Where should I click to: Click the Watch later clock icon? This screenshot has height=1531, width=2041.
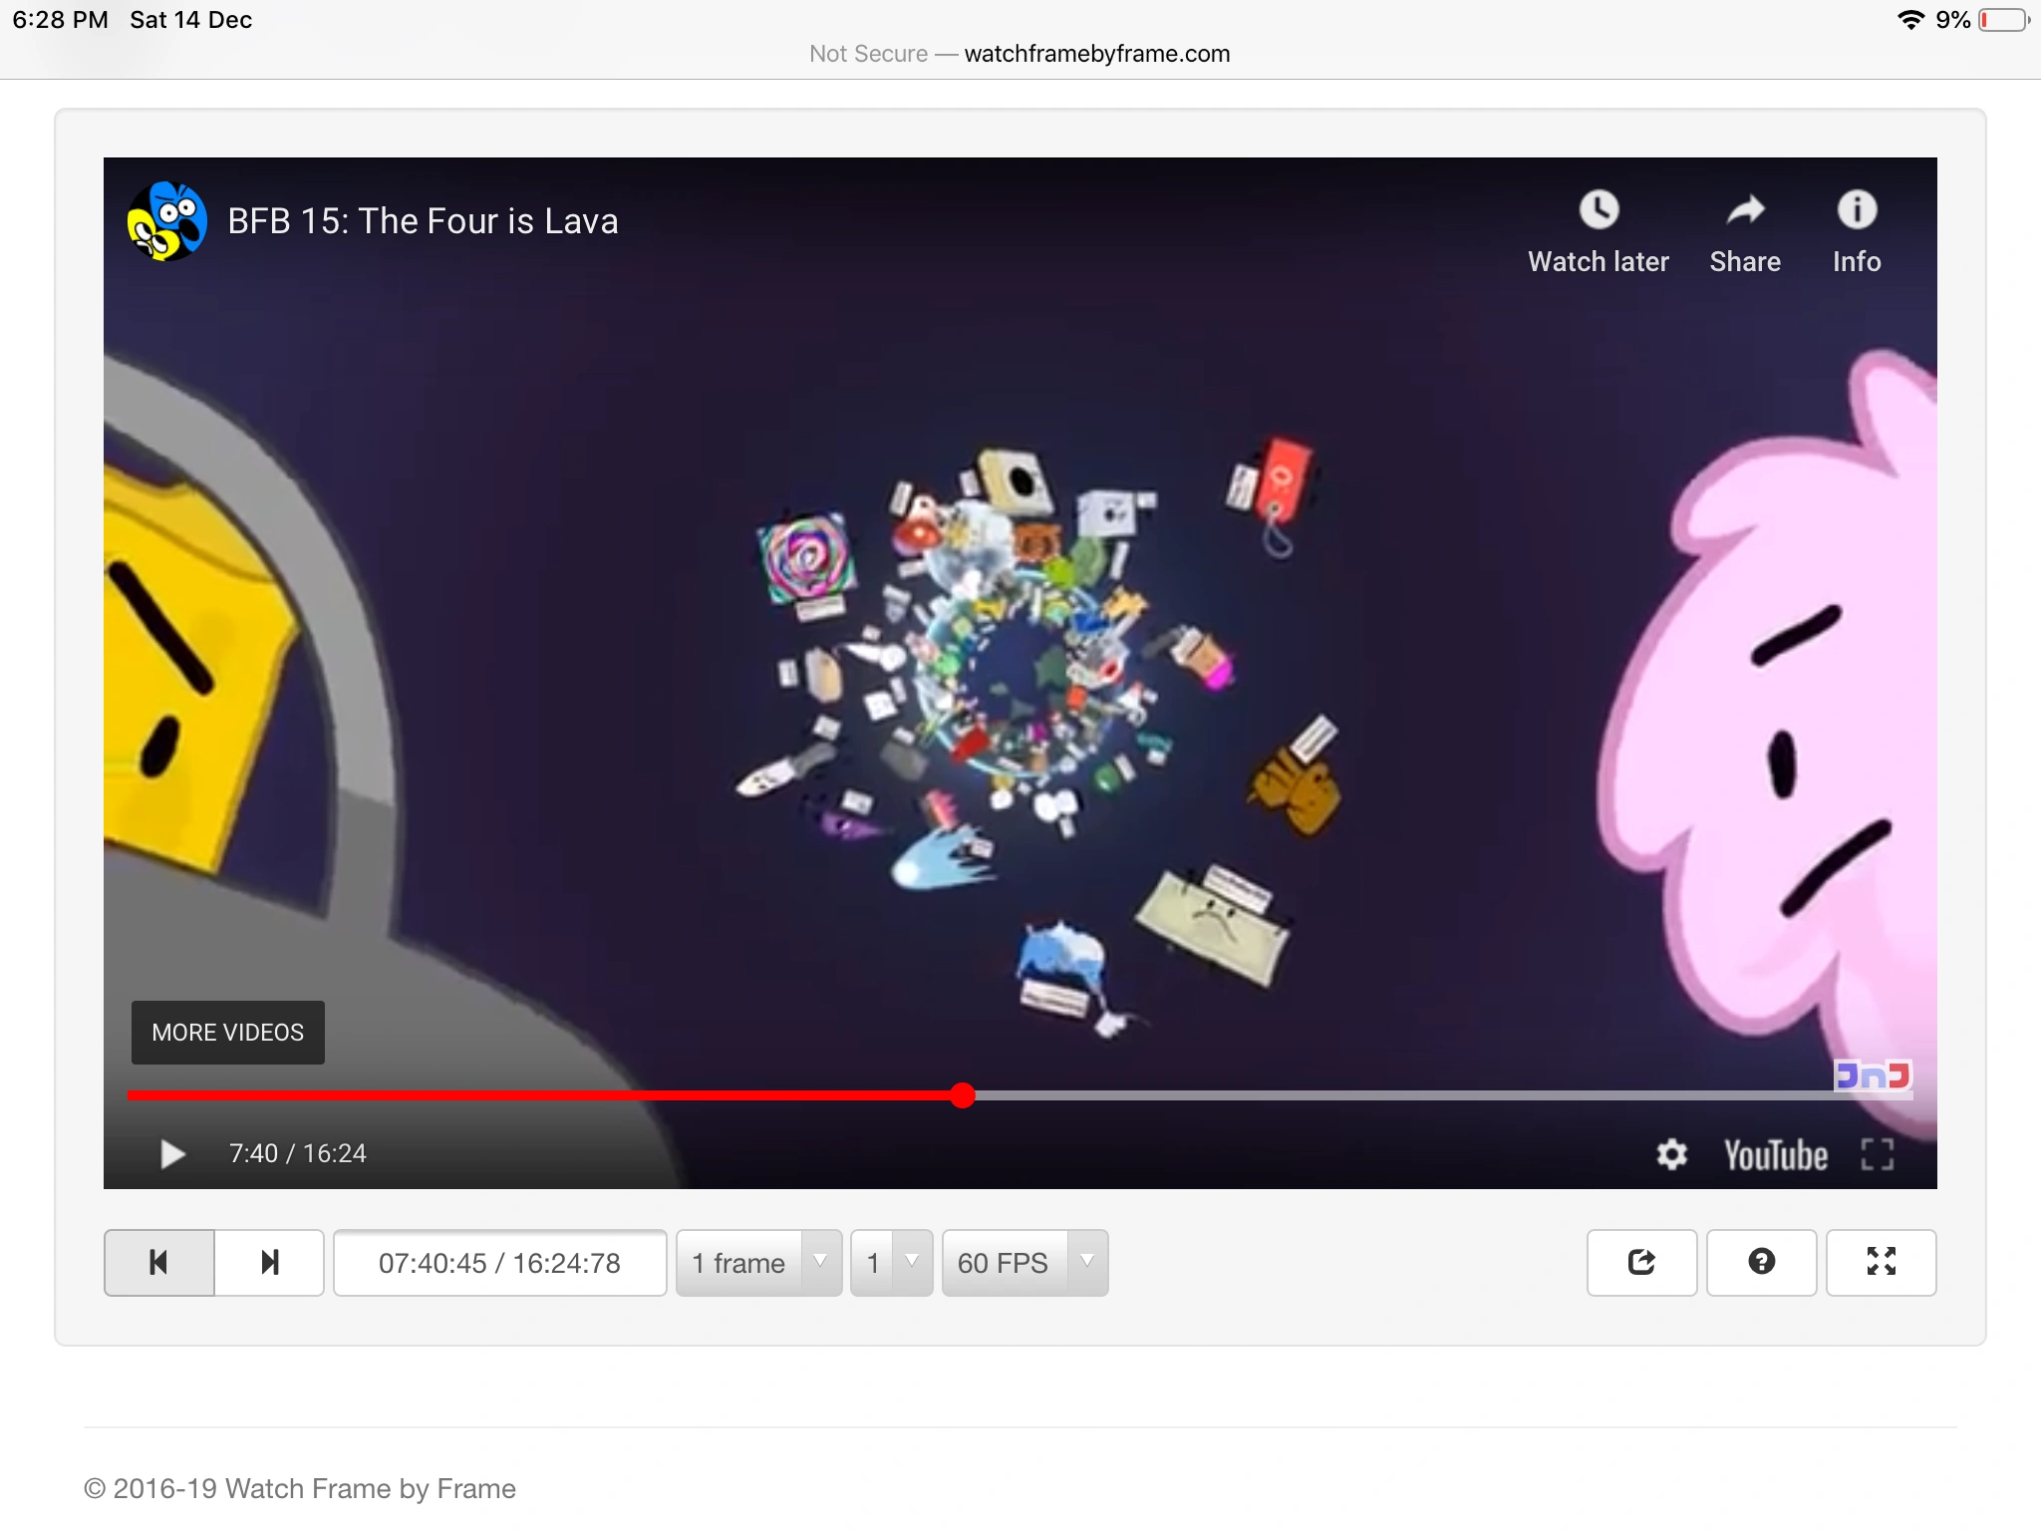[x=1599, y=211]
